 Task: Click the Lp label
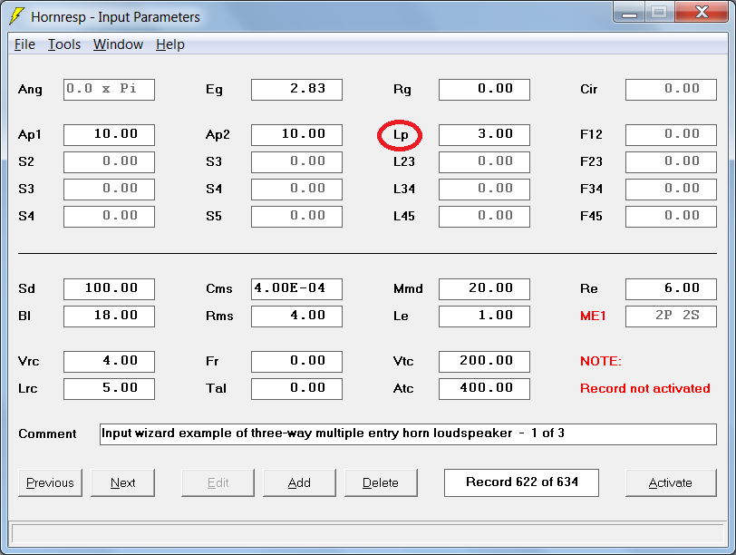[x=401, y=135]
